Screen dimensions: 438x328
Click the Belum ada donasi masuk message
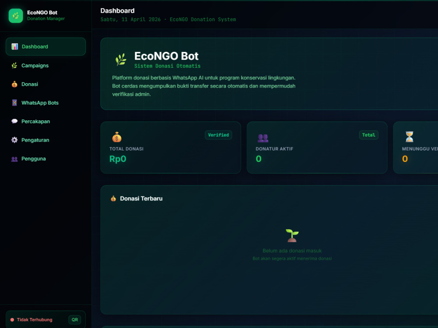point(292,251)
